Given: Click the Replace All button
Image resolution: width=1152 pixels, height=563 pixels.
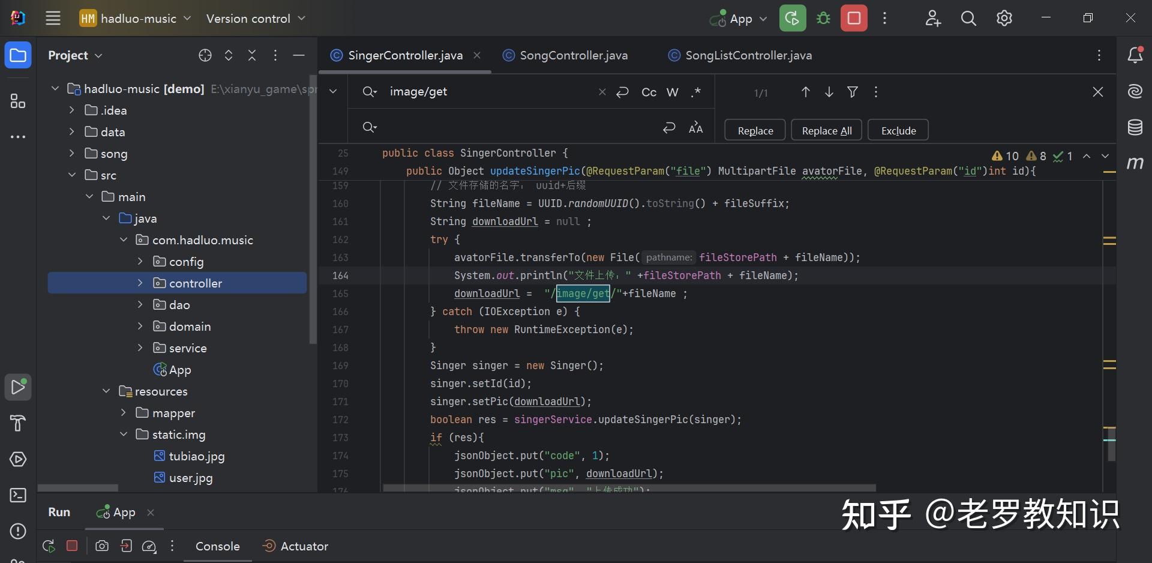Looking at the screenshot, I should point(826,130).
